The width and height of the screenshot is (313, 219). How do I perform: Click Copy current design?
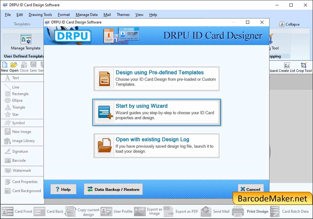[82, 211]
